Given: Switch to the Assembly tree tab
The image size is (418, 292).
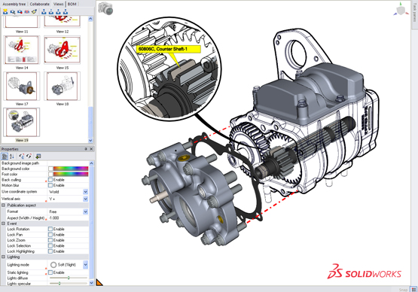Looking at the screenshot, I should point(14,4).
